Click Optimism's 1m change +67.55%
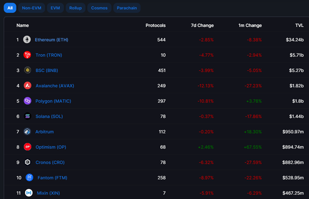This screenshot has height=199, width=309. (x=253, y=147)
